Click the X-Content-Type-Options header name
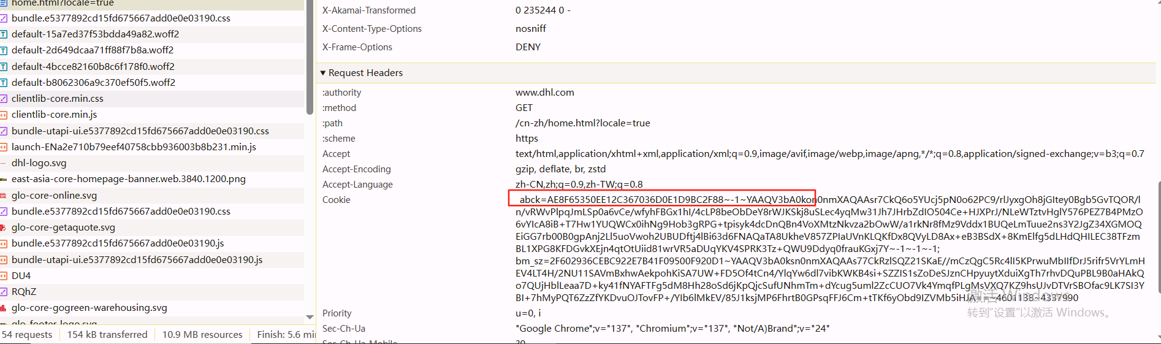1161x344 pixels. (372, 29)
